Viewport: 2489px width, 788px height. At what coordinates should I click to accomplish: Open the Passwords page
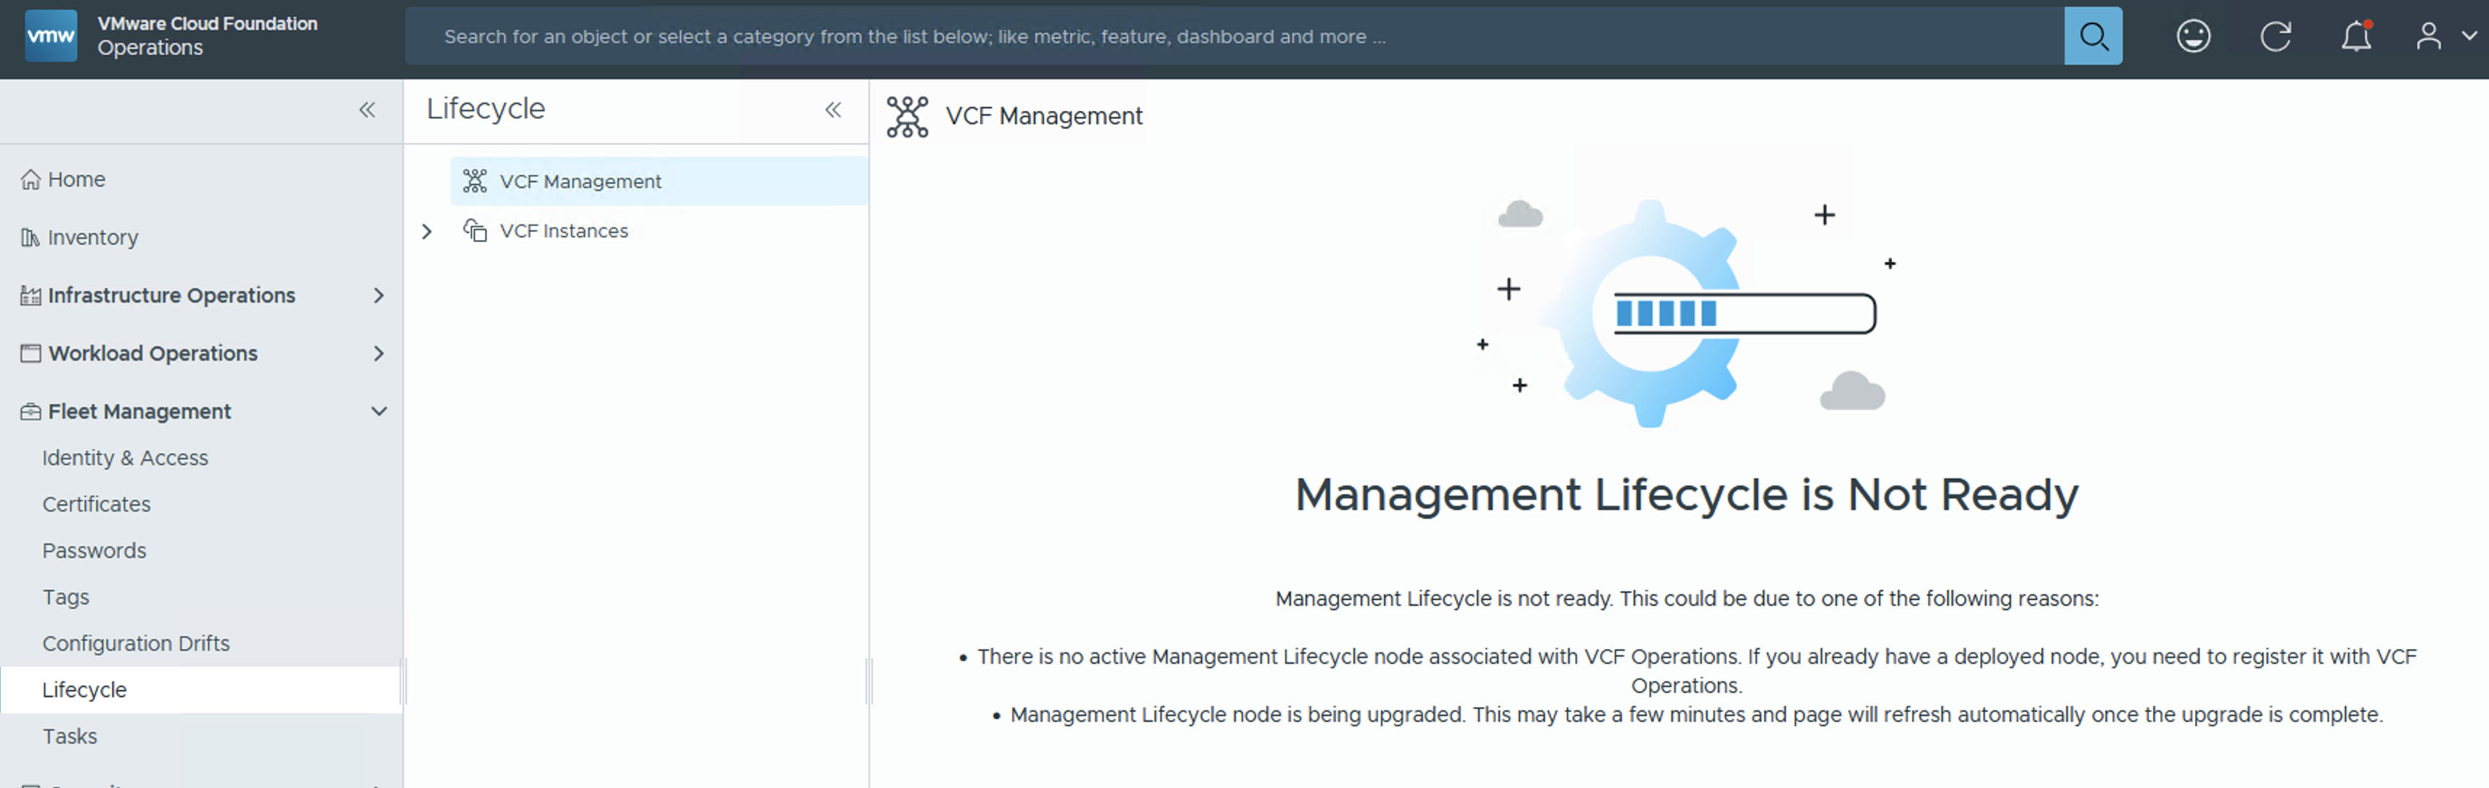coord(94,551)
